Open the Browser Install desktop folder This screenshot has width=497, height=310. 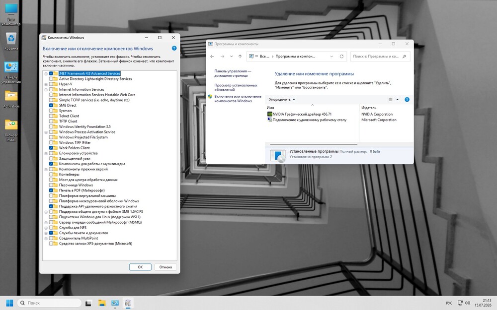click(x=11, y=130)
